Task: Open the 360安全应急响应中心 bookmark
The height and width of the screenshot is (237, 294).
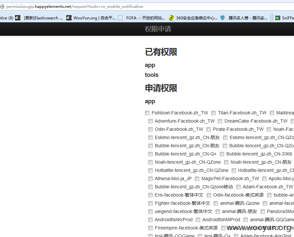Action: 197,18
